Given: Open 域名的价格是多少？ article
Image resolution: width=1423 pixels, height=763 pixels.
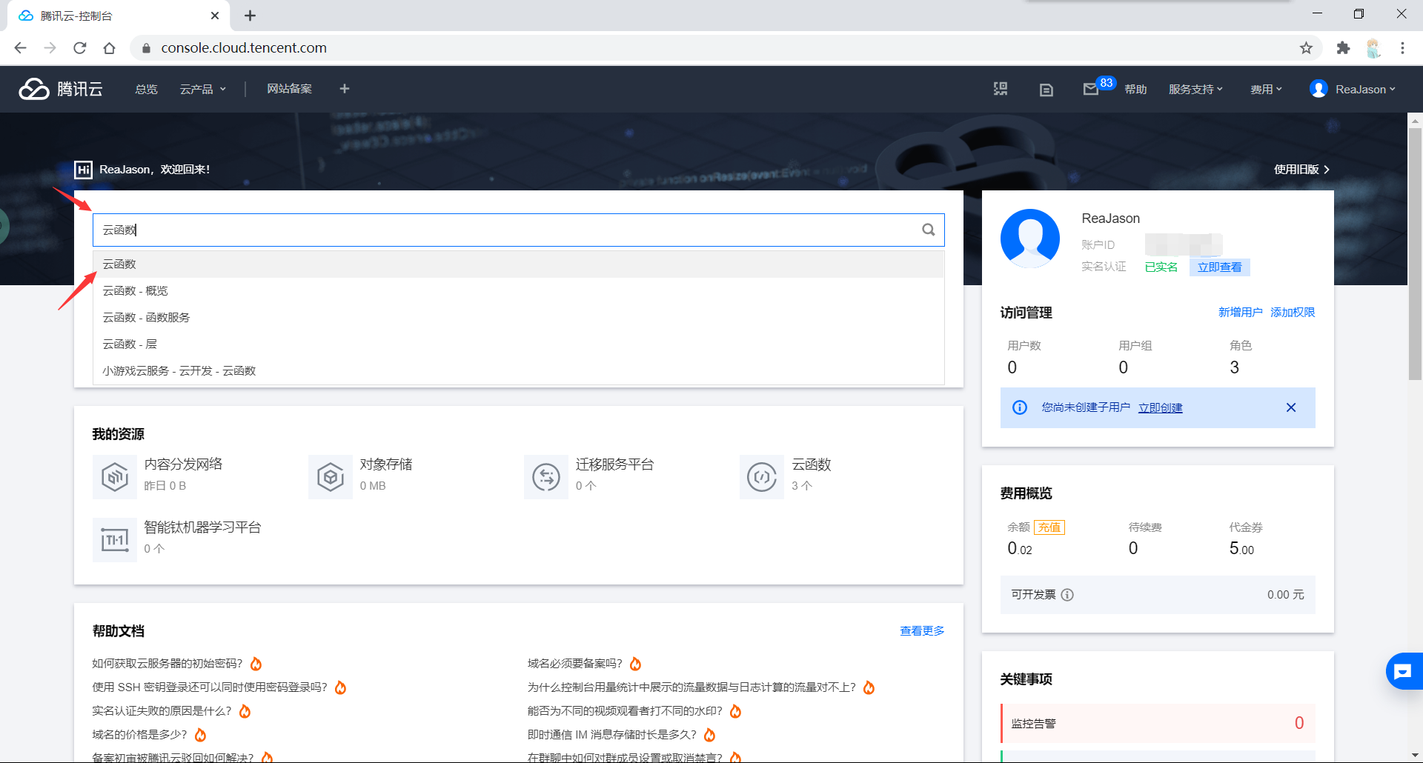Looking at the screenshot, I should click(x=139, y=735).
